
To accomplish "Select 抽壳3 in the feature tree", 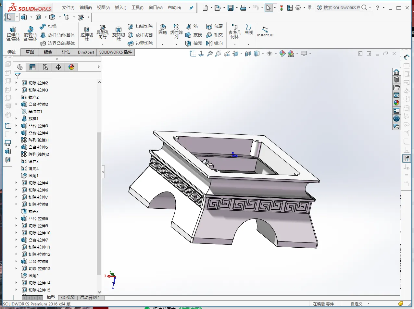I will (x=30, y=211).
